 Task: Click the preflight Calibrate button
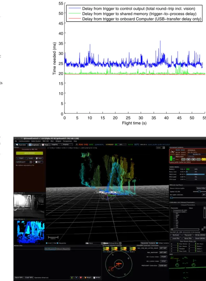coord(163,266)
